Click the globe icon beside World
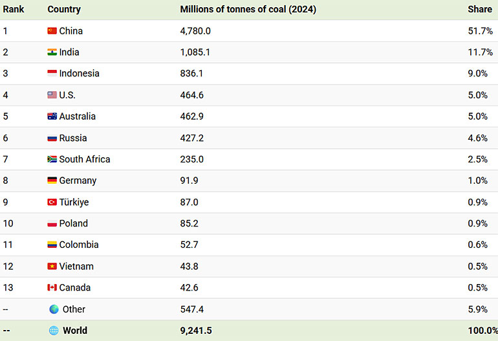Screen dimensions: 498x341 pos(54,331)
